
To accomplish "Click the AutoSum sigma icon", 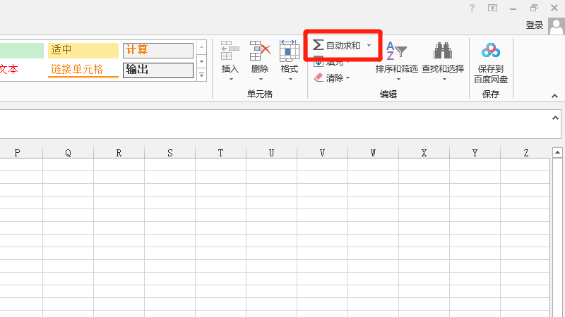I will click(x=319, y=45).
